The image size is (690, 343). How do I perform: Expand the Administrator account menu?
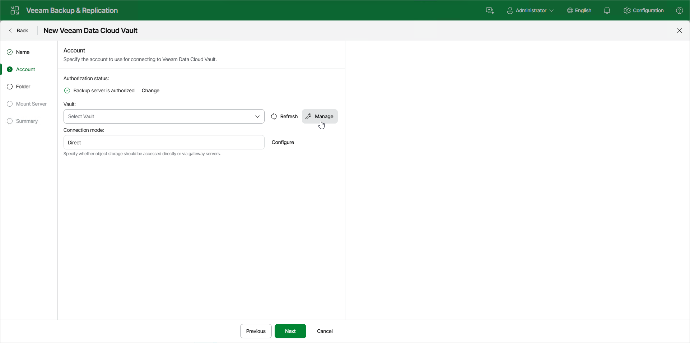coord(530,10)
